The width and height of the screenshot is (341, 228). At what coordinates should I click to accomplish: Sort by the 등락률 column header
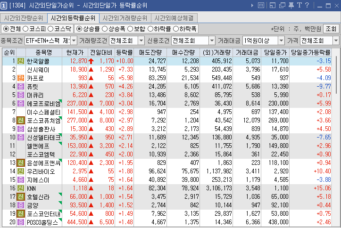[x=124, y=52]
